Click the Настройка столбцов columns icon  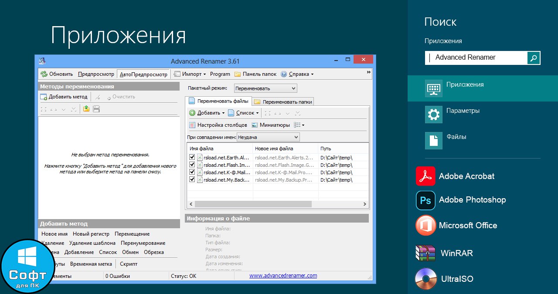point(192,125)
